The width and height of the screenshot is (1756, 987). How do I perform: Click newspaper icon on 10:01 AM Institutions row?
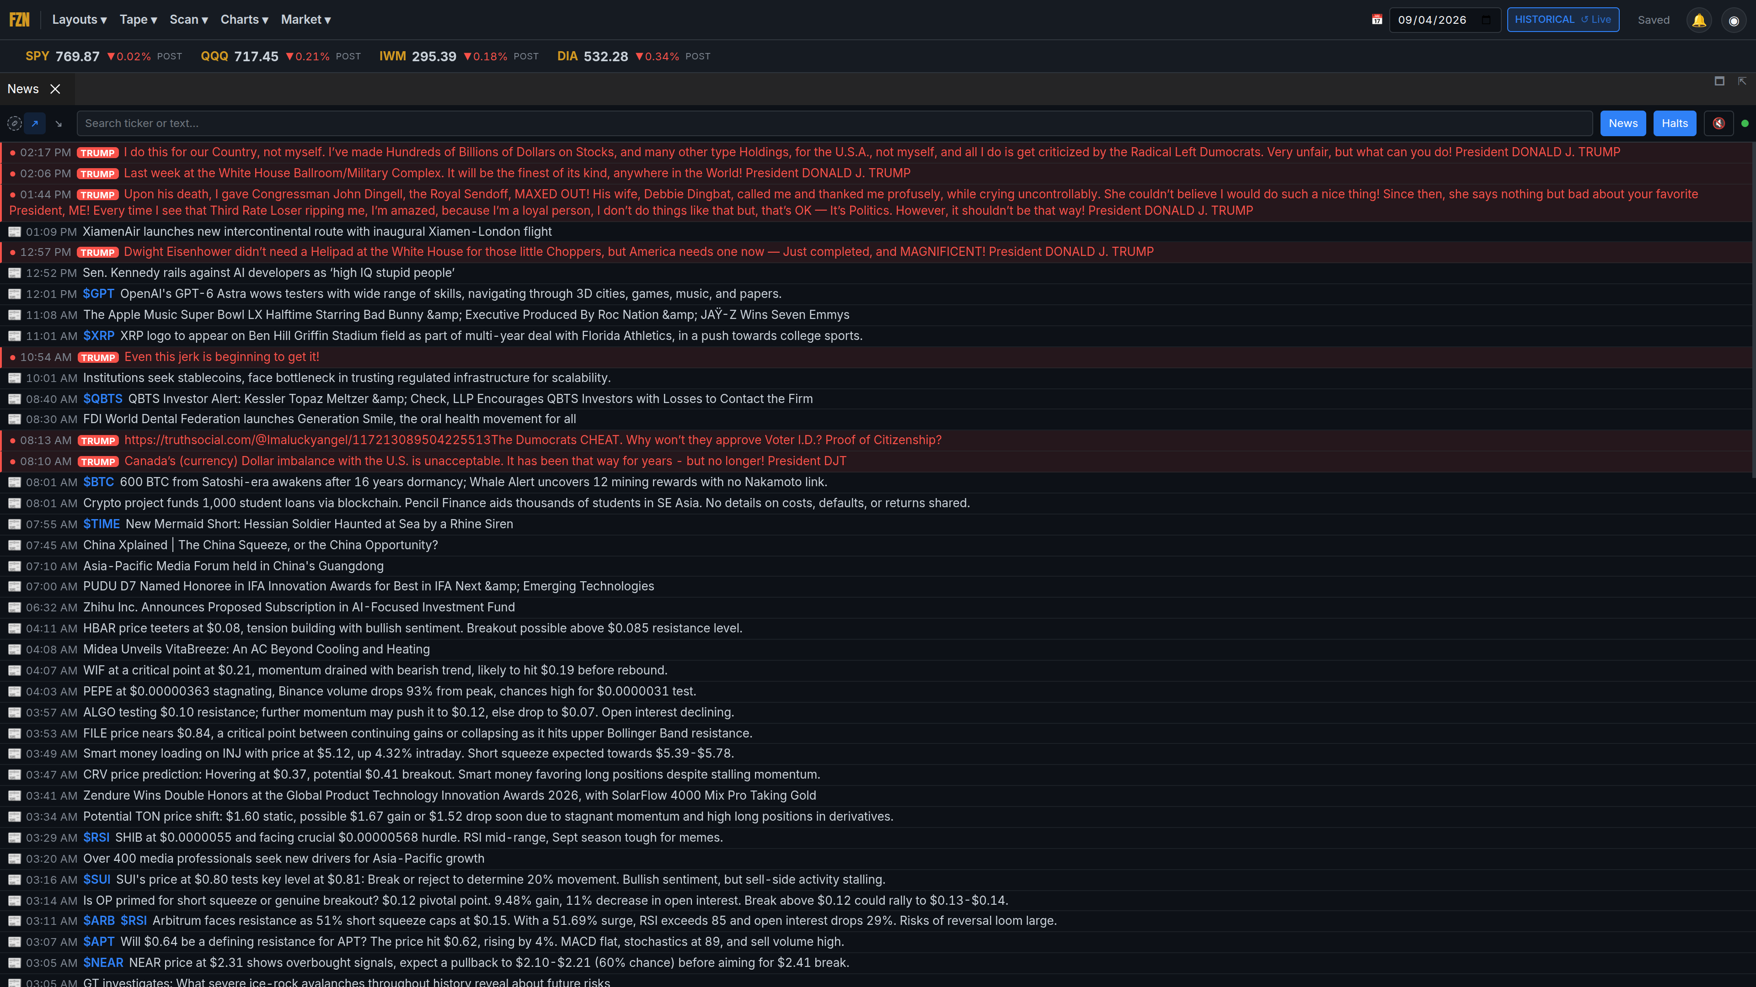tap(14, 378)
